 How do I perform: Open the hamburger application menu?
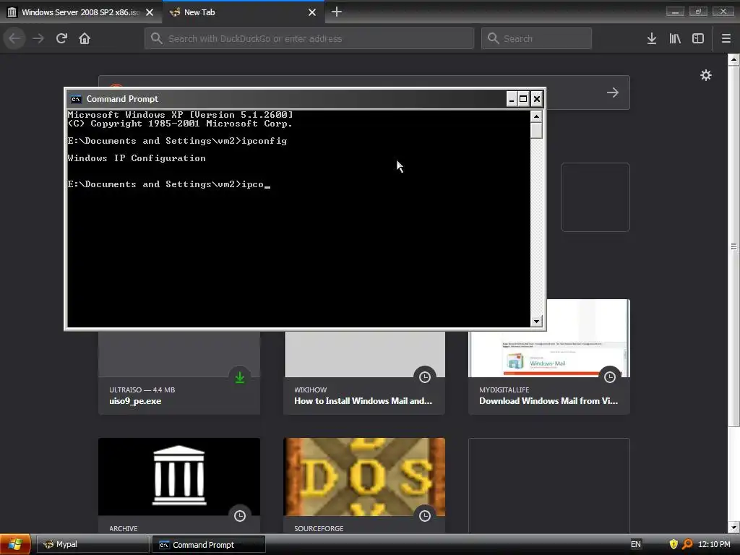pyautogui.click(x=726, y=38)
